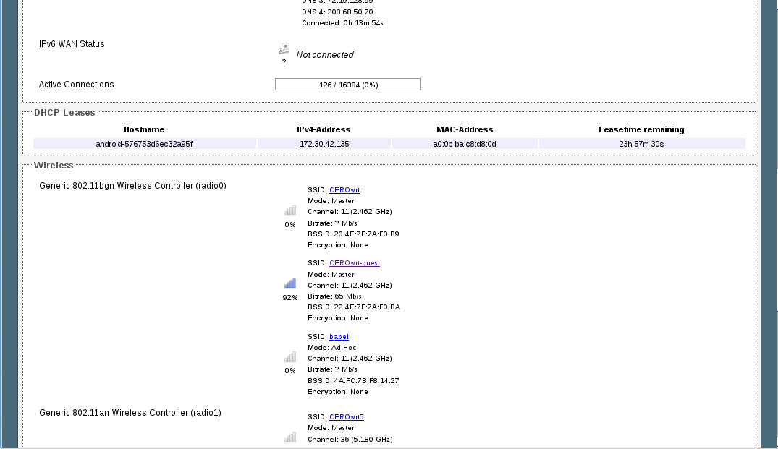Click the signal icon for CEROwrt SSID
Image resolution: width=778 pixels, height=449 pixels.
[290, 211]
